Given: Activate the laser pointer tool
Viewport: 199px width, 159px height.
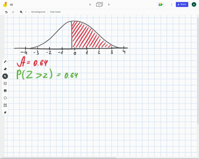Looking at the screenshot, I should point(5,113).
